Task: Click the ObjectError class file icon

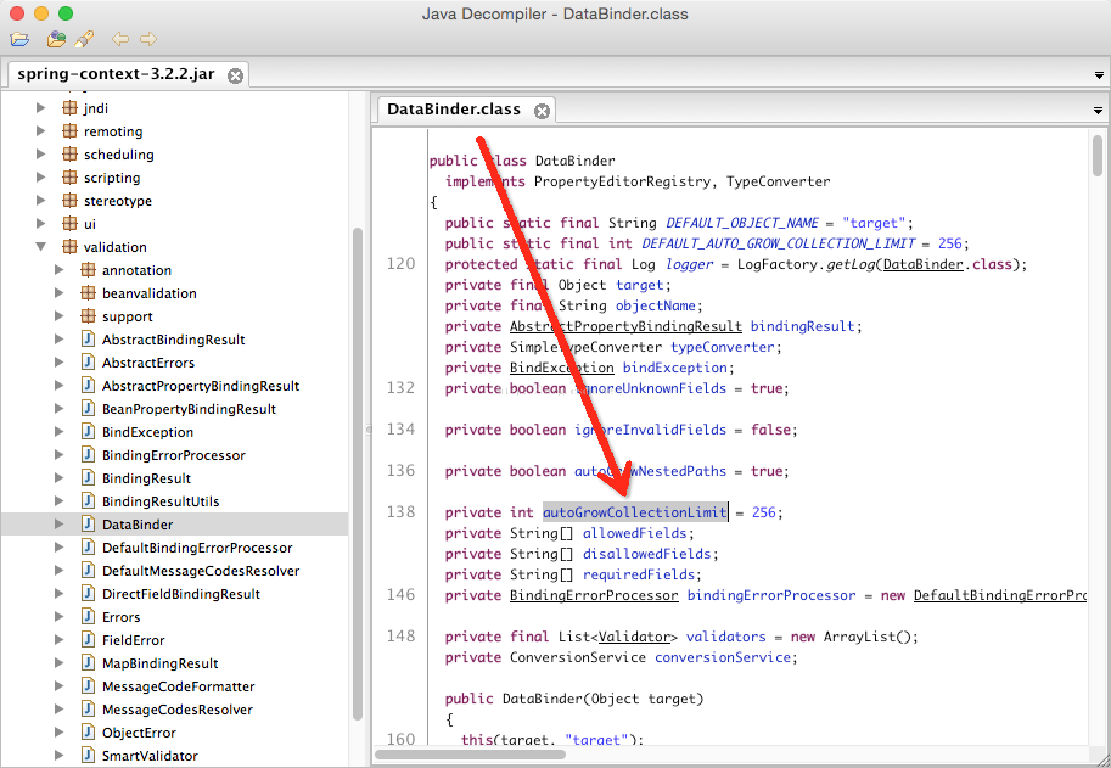Action: click(88, 732)
